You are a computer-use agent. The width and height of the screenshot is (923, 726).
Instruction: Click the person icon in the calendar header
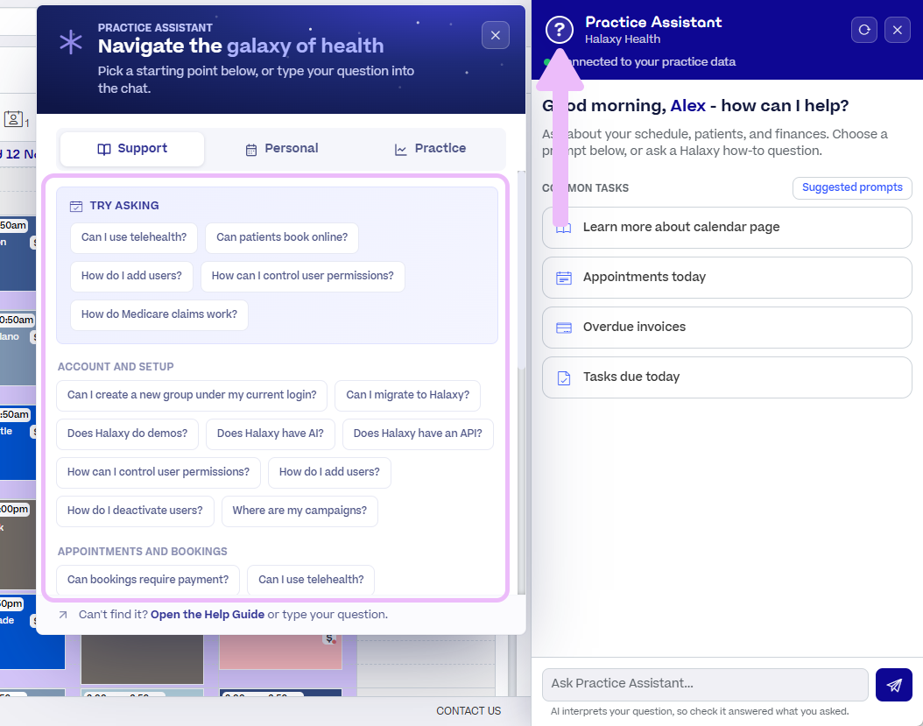pos(13,119)
